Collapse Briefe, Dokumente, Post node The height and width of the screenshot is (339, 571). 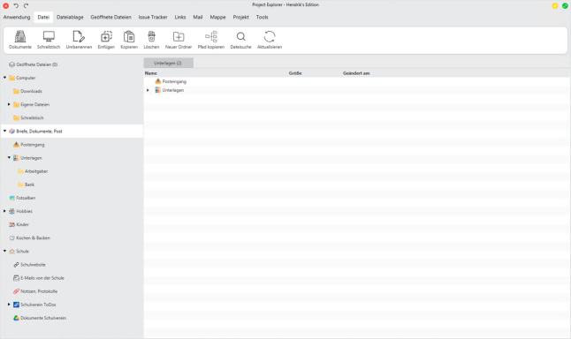[x=4, y=131]
